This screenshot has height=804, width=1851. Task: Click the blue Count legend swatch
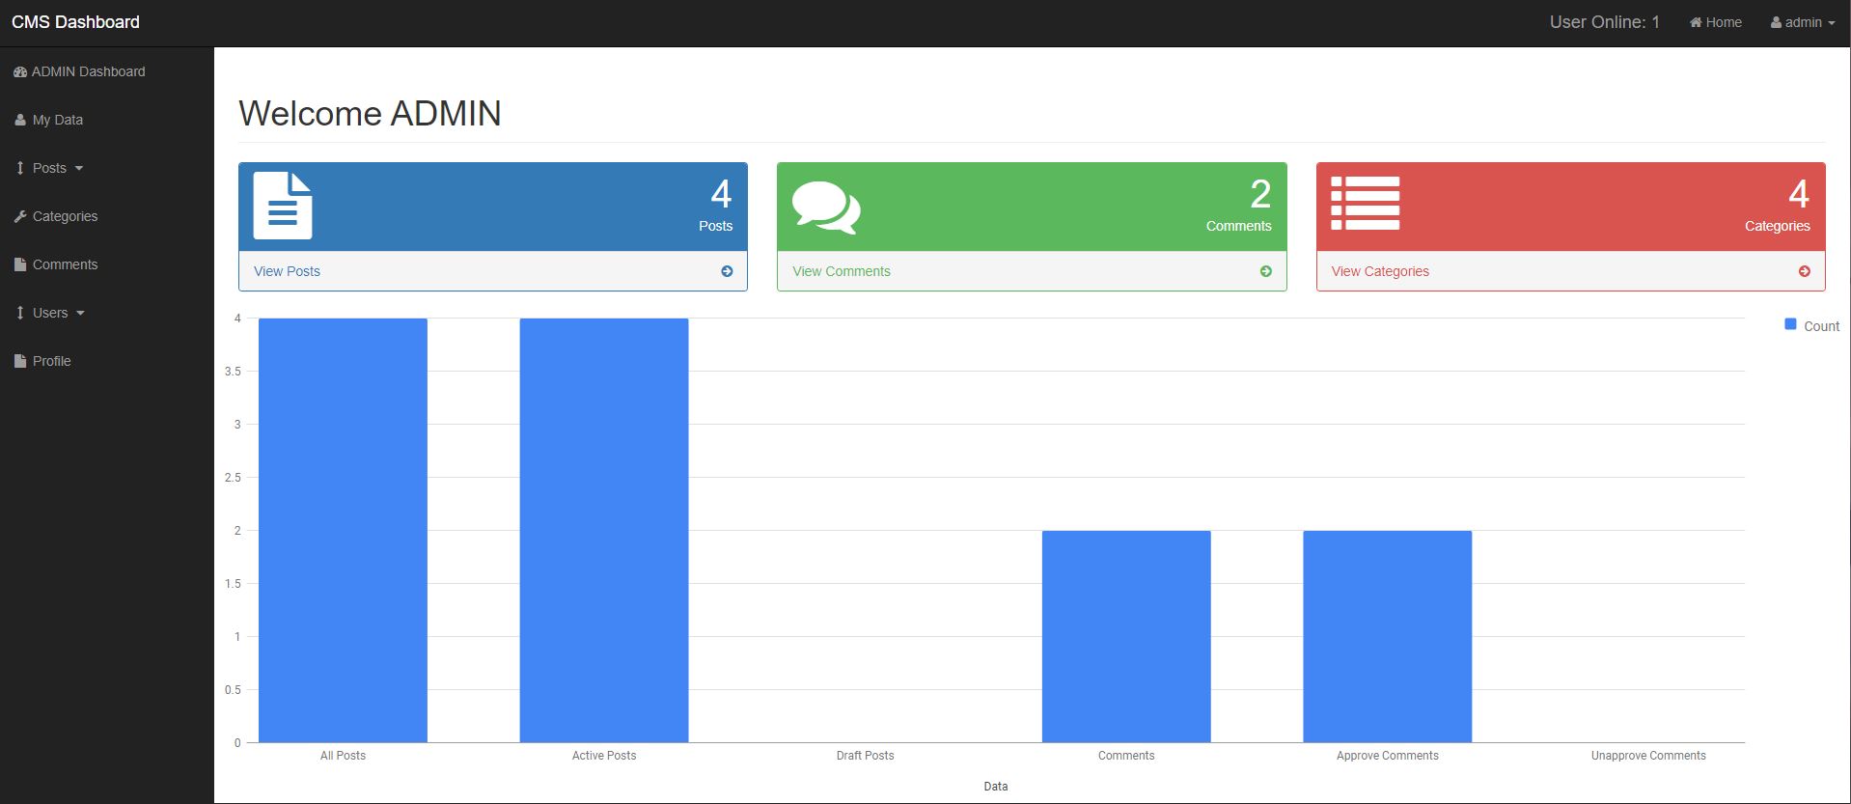(1790, 325)
